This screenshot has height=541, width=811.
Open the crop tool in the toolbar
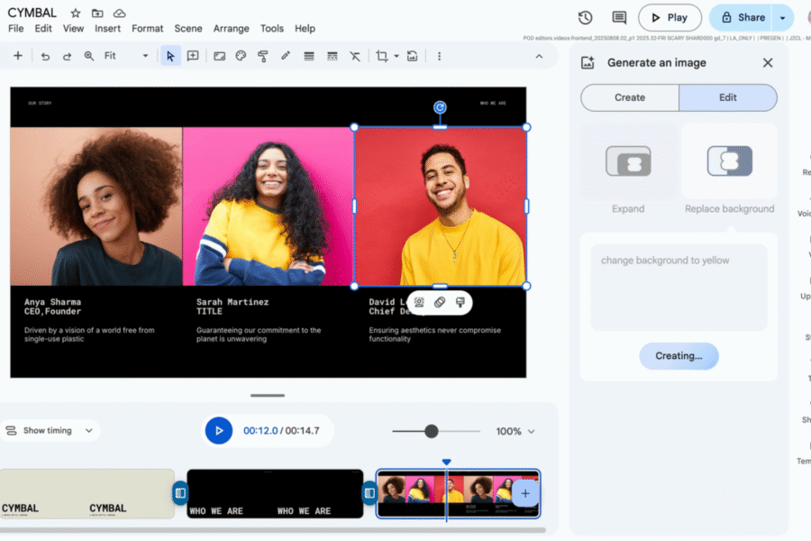point(382,56)
